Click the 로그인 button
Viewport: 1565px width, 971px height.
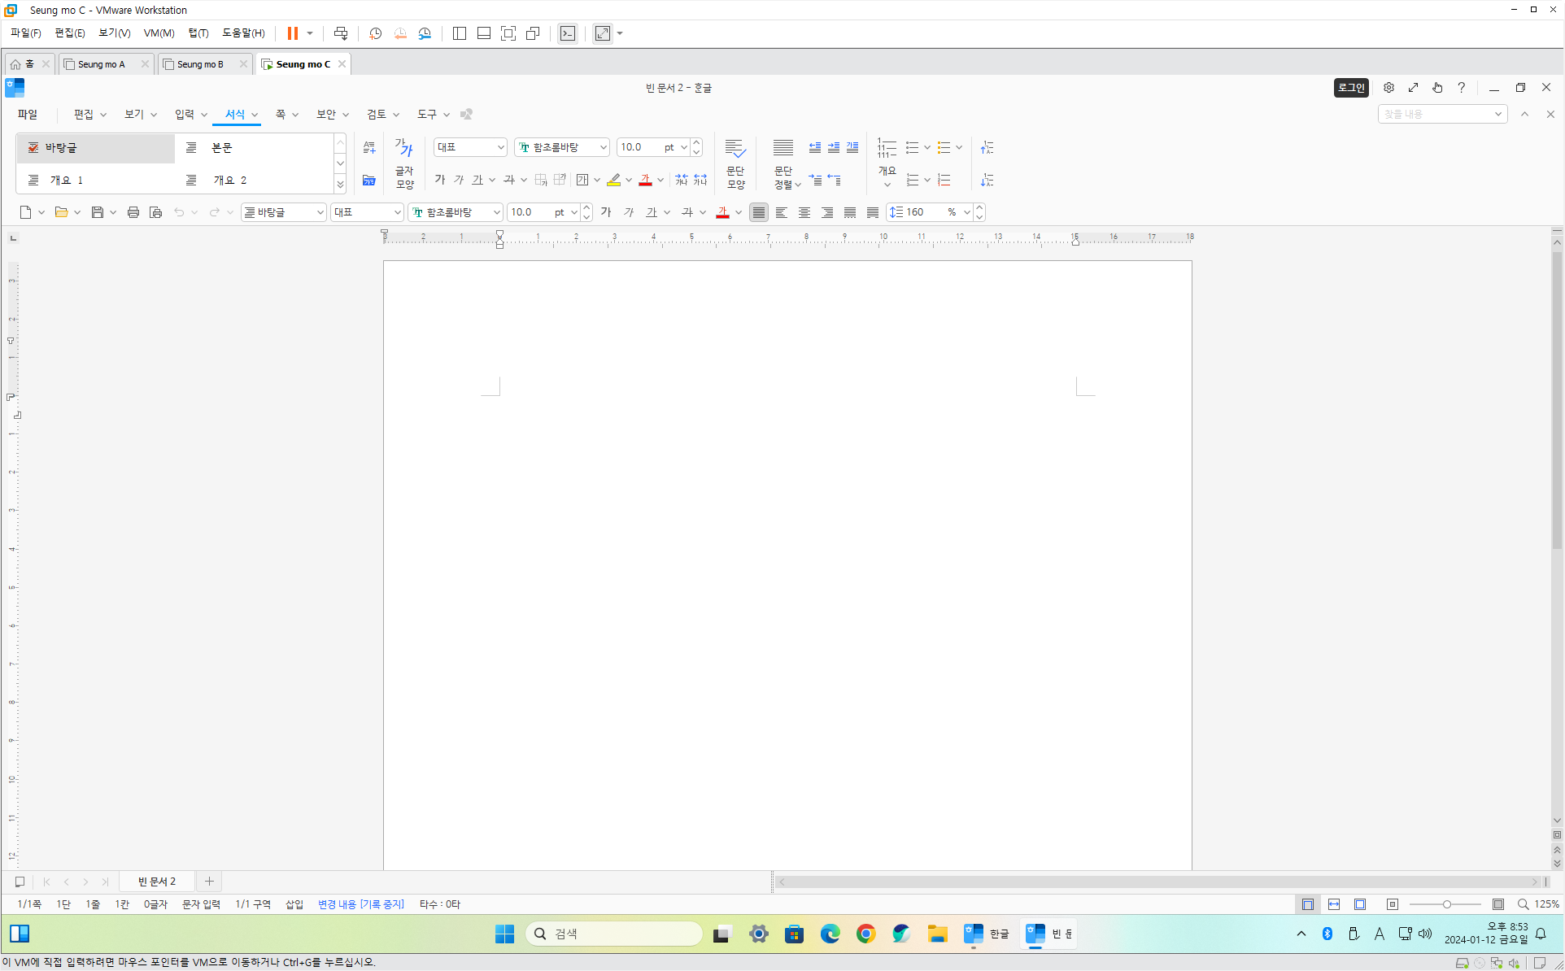pyautogui.click(x=1351, y=88)
